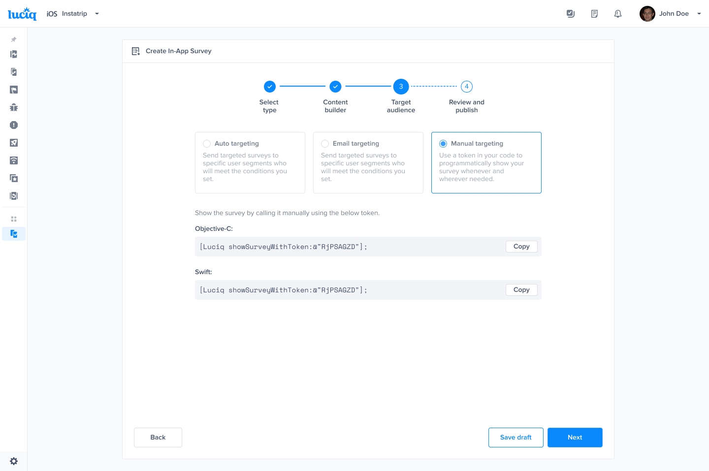
Task: Go back to the Select type step
Action: click(x=270, y=87)
